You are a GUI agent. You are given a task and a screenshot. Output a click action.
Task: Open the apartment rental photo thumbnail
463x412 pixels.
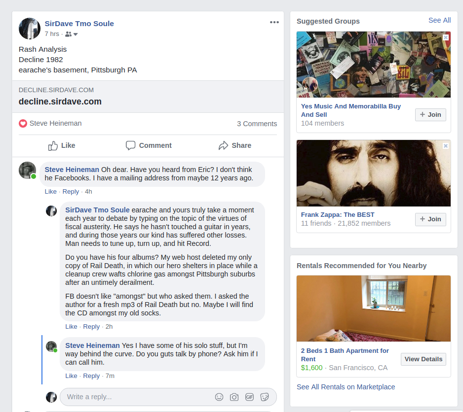[373, 309]
